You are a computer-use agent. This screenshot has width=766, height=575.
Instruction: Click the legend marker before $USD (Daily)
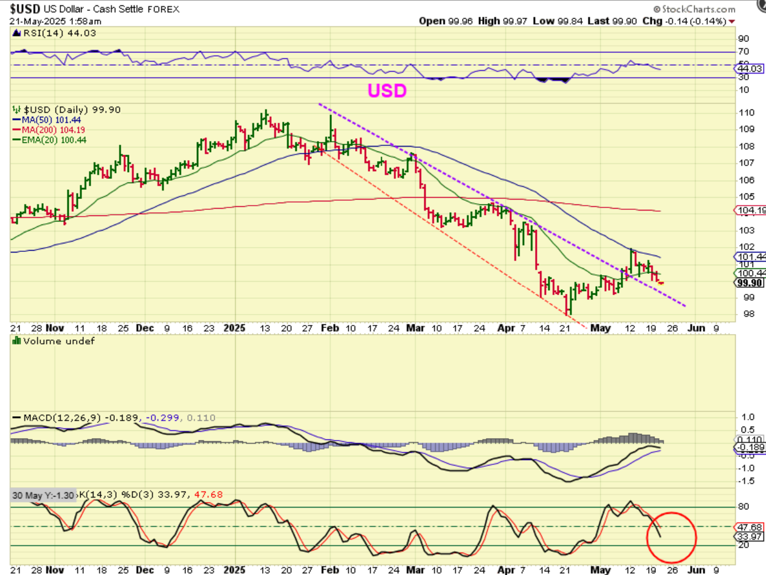(15, 110)
